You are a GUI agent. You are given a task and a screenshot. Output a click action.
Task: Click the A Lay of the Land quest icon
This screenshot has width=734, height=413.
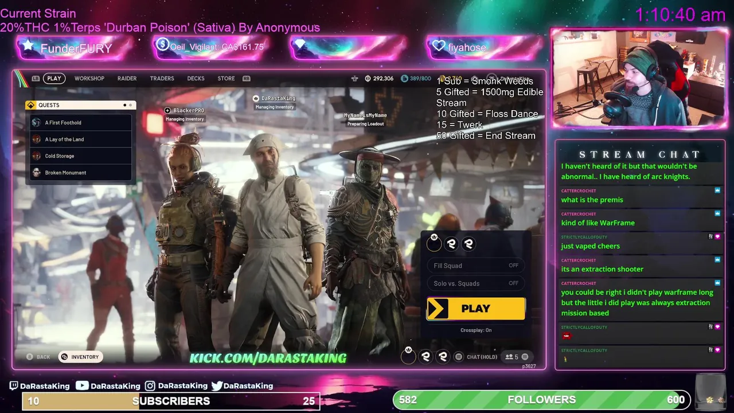pos(37,139)
